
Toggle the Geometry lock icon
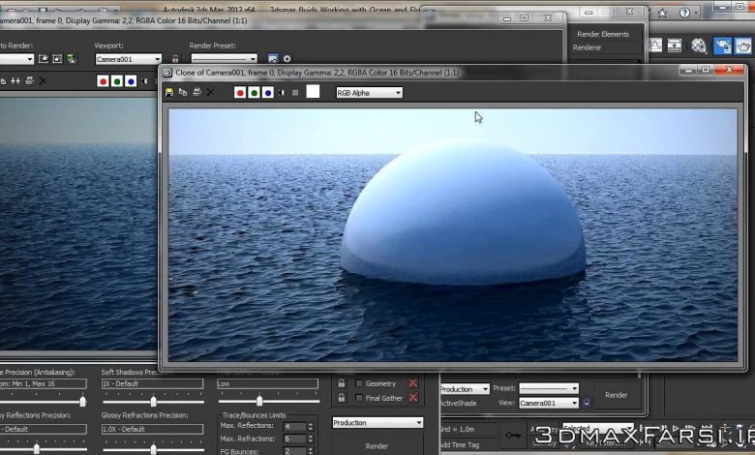tap(342, 383)
